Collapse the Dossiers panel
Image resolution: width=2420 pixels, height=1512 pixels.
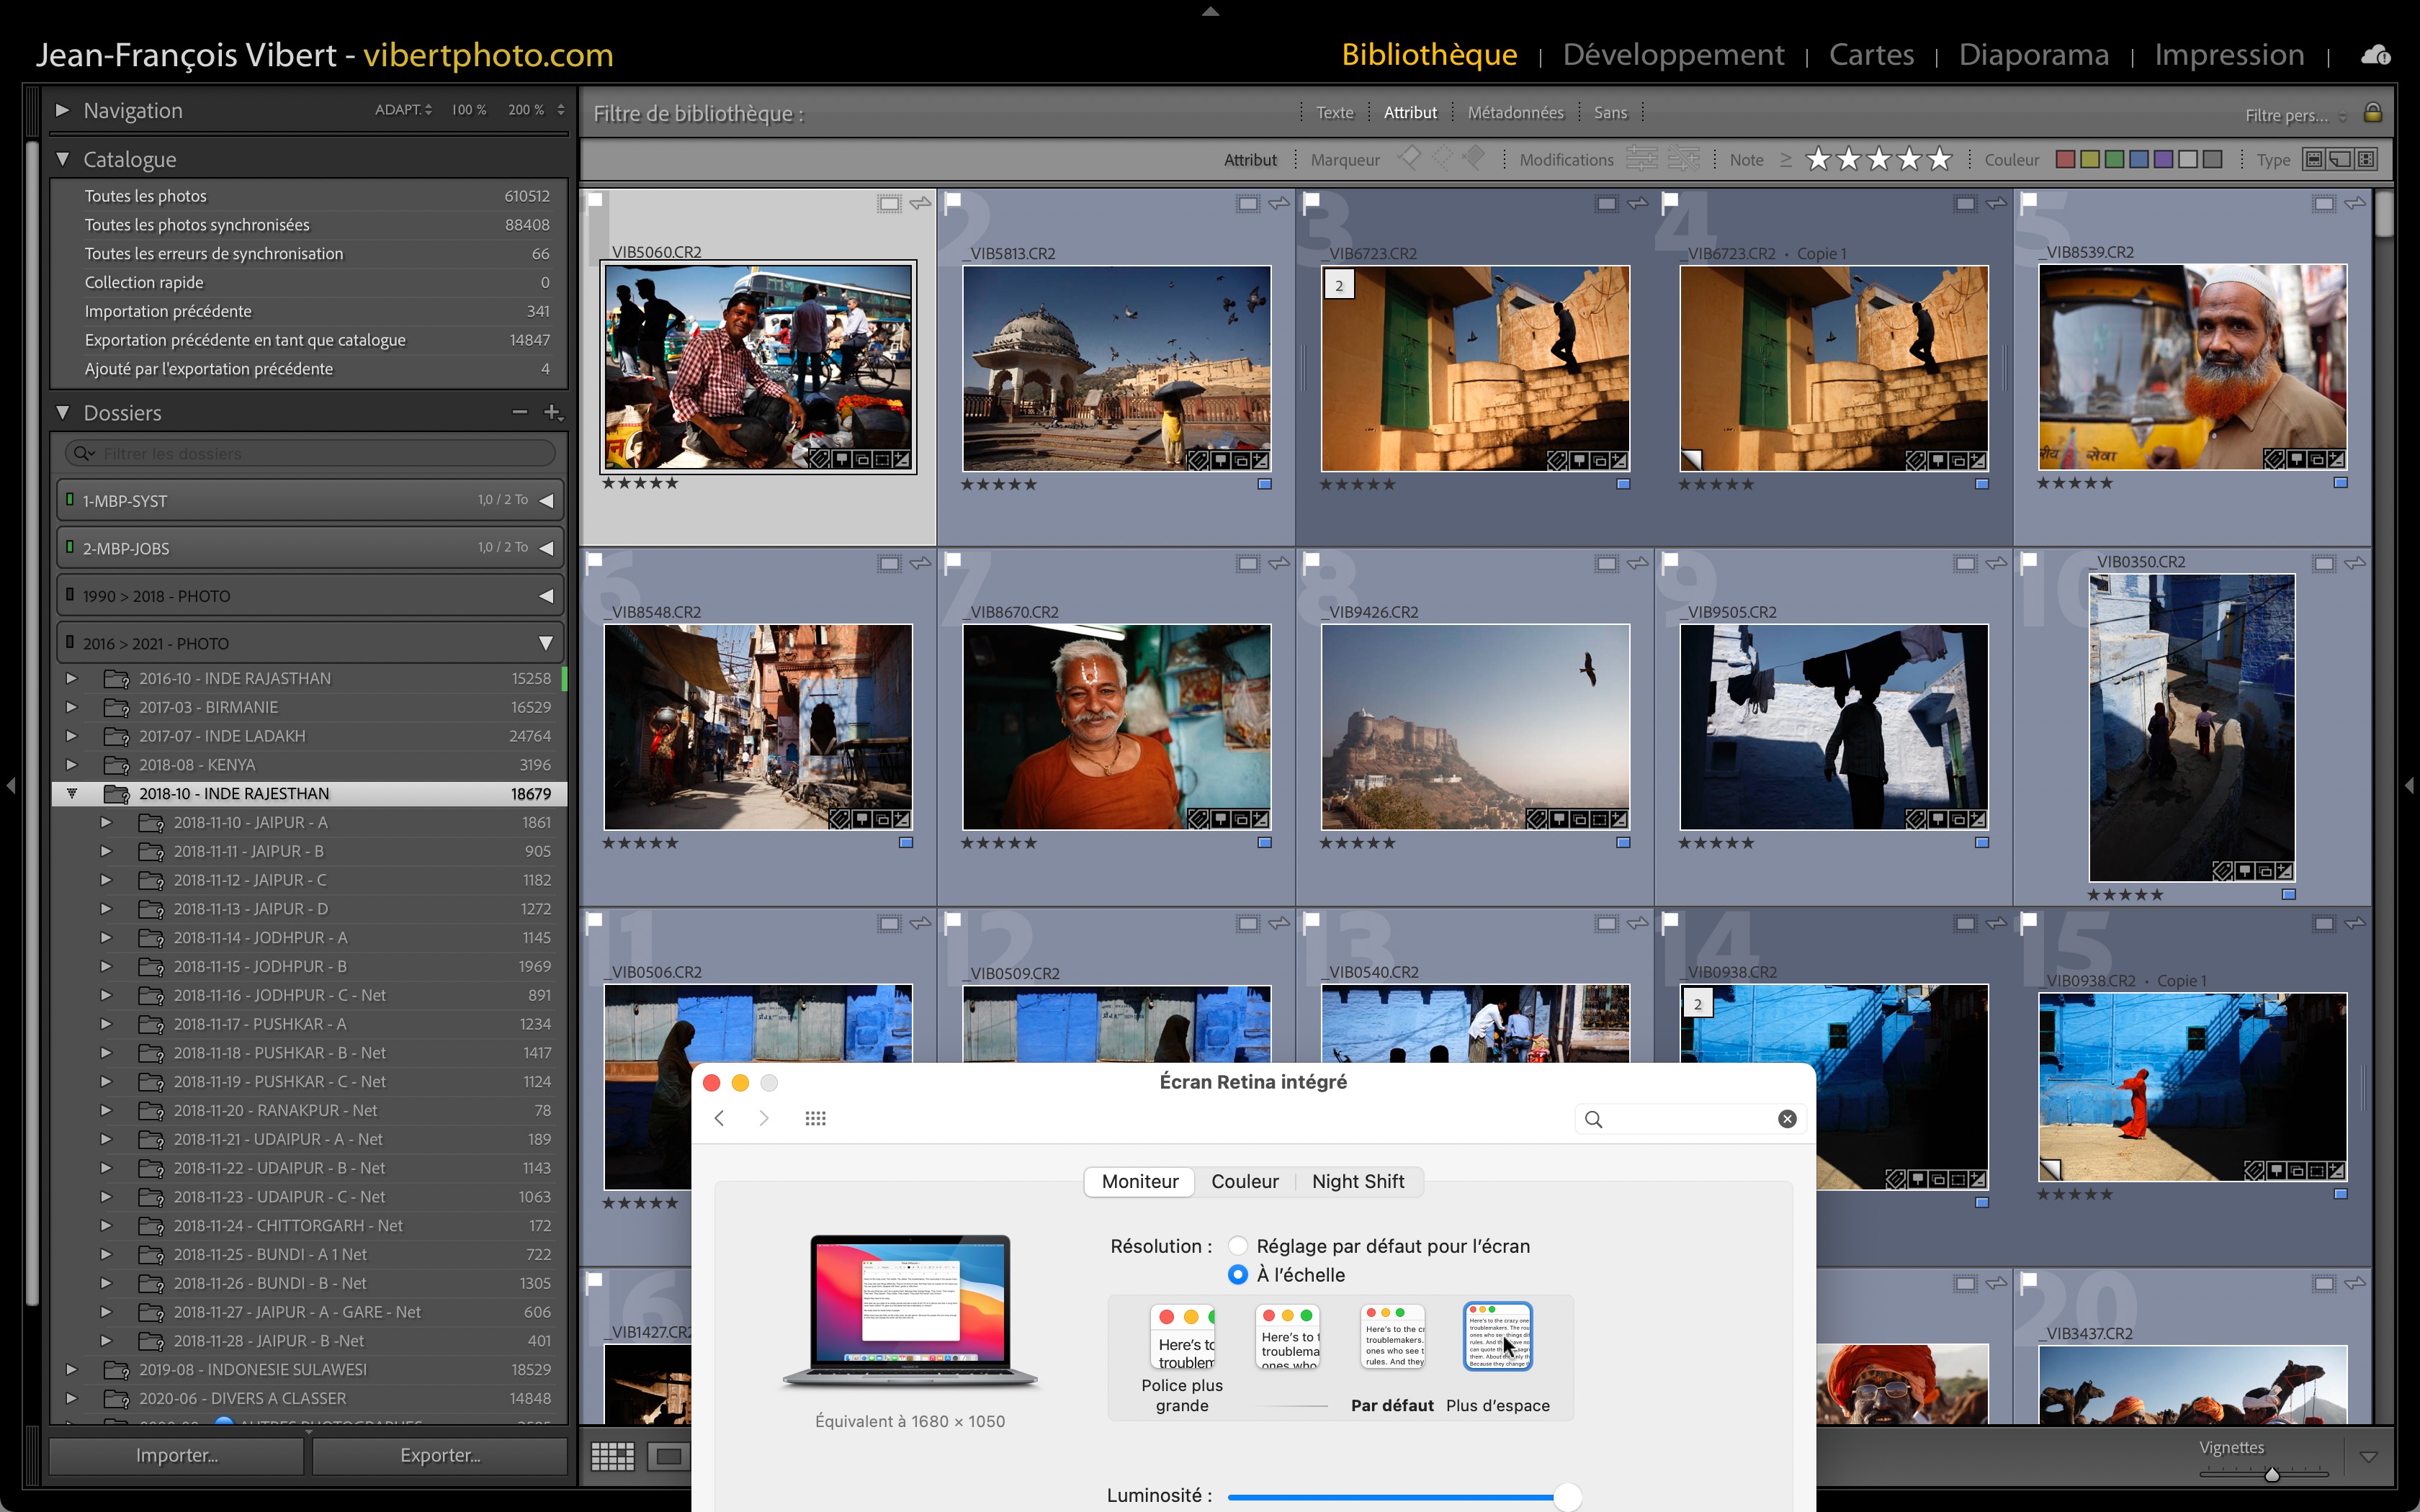click(x=62, y=412)
